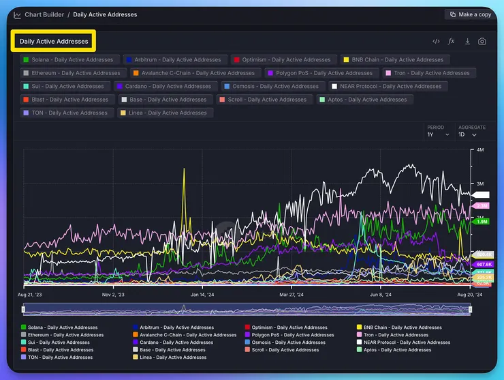Click Make a copy button

pyautogui.click(x=471, y=14)
